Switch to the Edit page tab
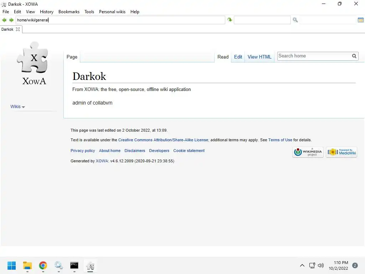The image size is (365, 274). pos(238,57)
